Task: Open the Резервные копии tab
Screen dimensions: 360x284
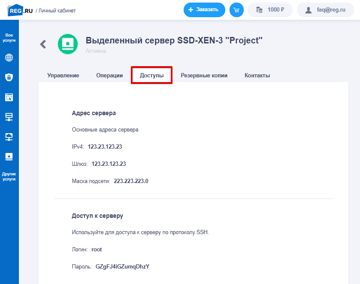Action: pyautogui.click(x=204, y=76)
